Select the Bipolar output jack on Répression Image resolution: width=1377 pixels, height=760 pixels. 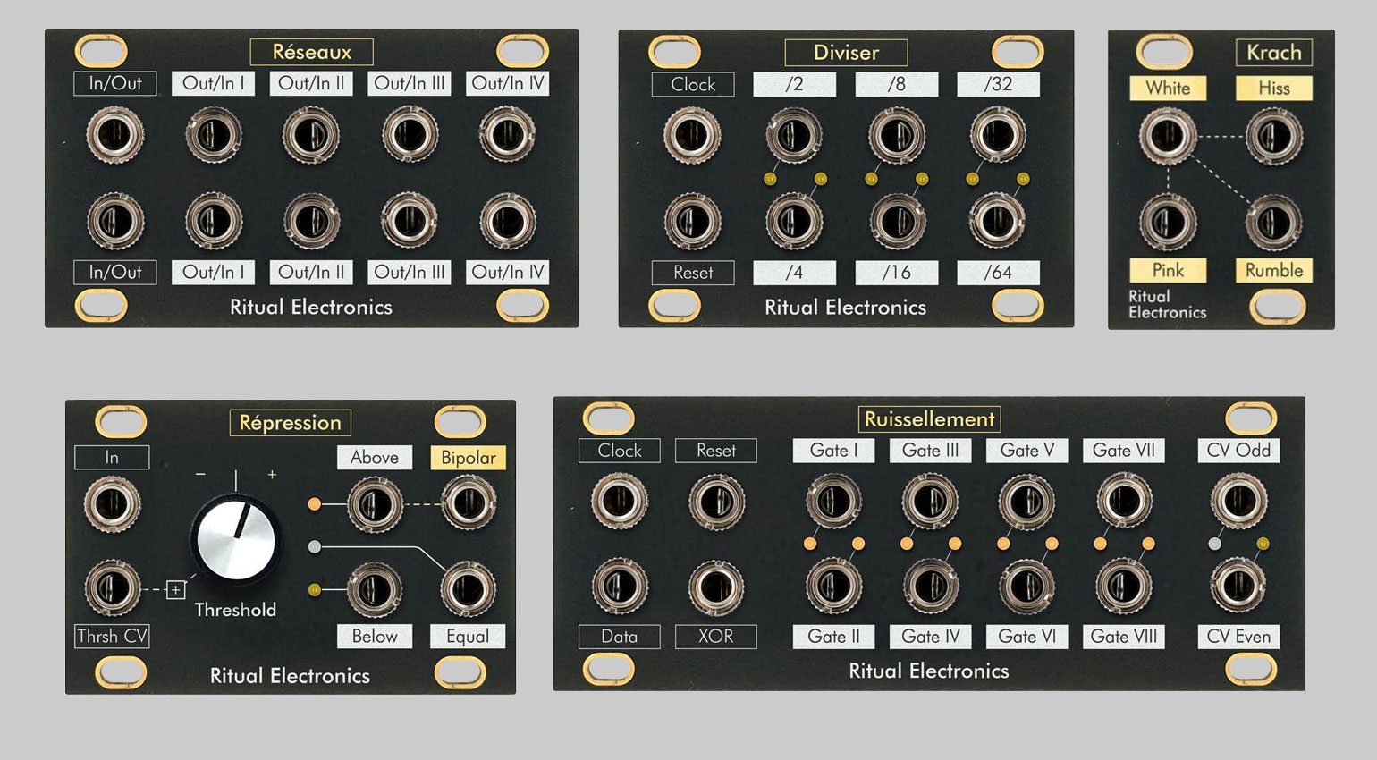click(x=468, y=503)
